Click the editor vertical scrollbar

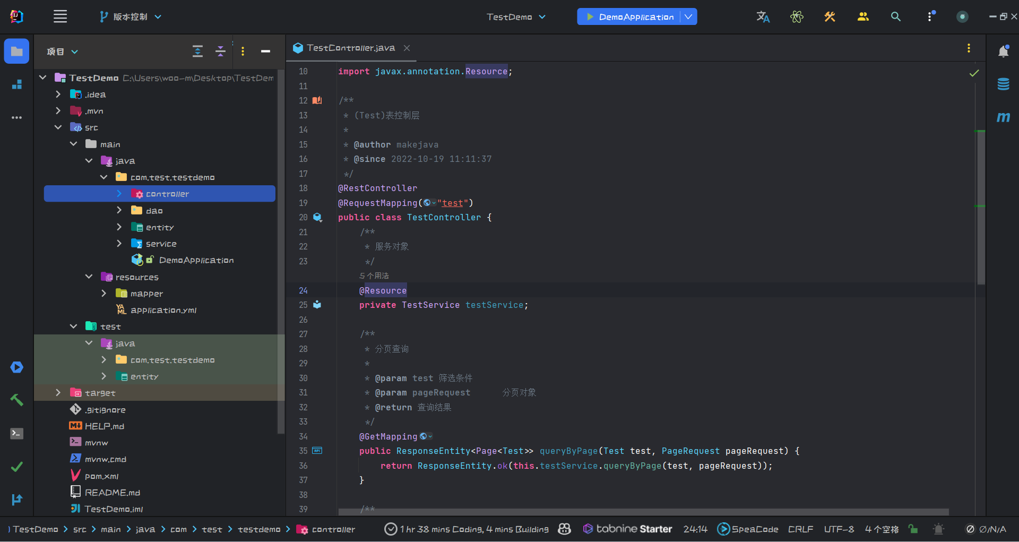(x=981, y=208)
